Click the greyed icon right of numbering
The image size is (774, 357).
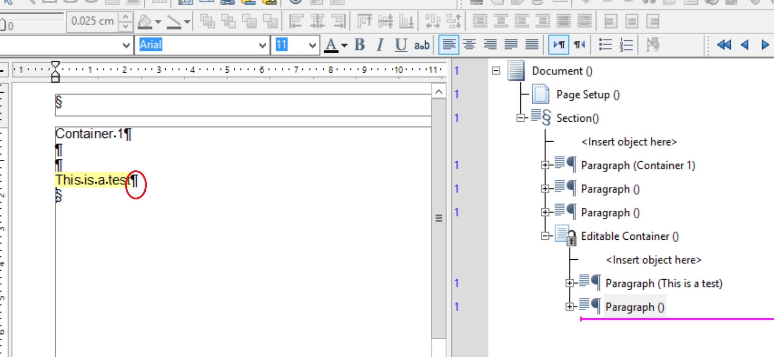(x=653, y=45)
